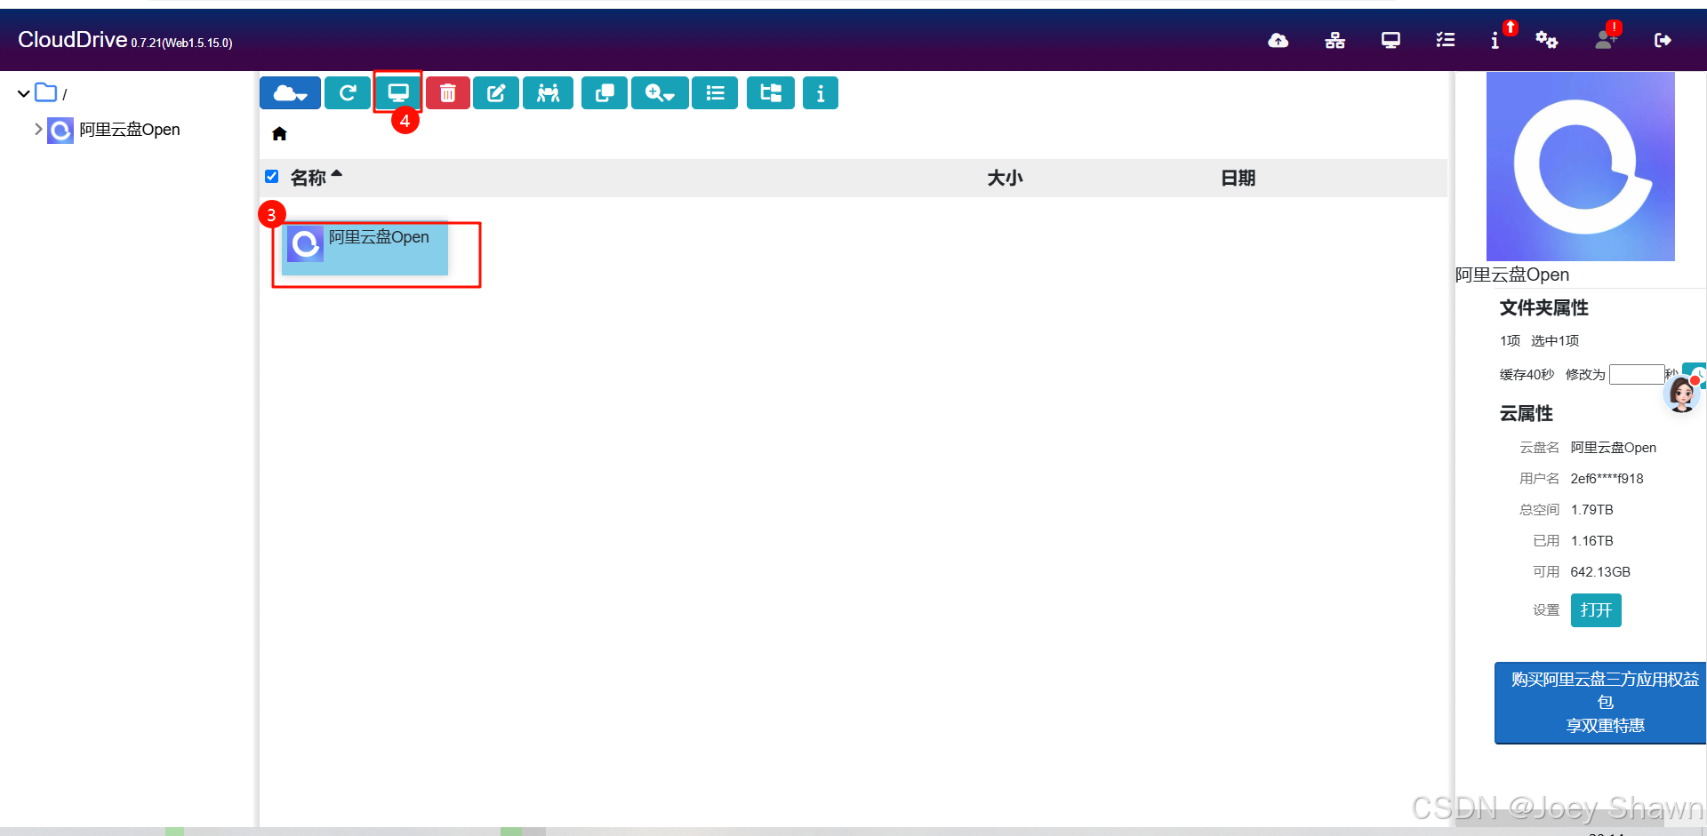Toggle the folder tree panel icon
This screenshot has height=836, width=1707.
click(771, 93)
